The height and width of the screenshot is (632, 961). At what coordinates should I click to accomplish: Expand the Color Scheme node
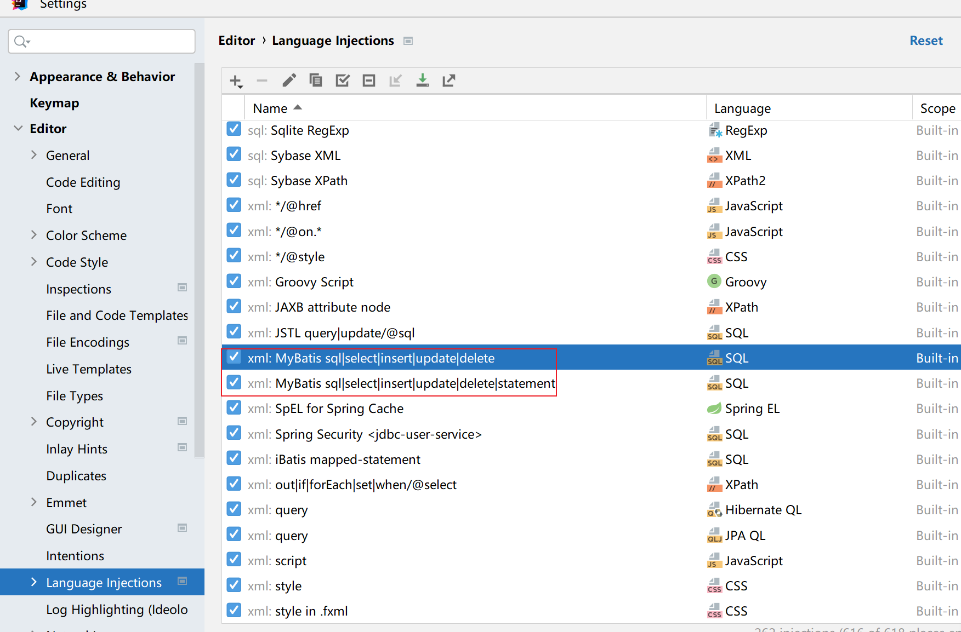tap(34, 235)
